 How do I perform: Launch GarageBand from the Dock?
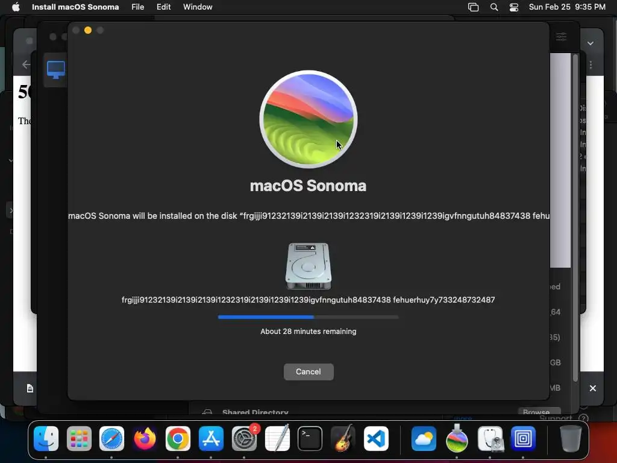343,438
